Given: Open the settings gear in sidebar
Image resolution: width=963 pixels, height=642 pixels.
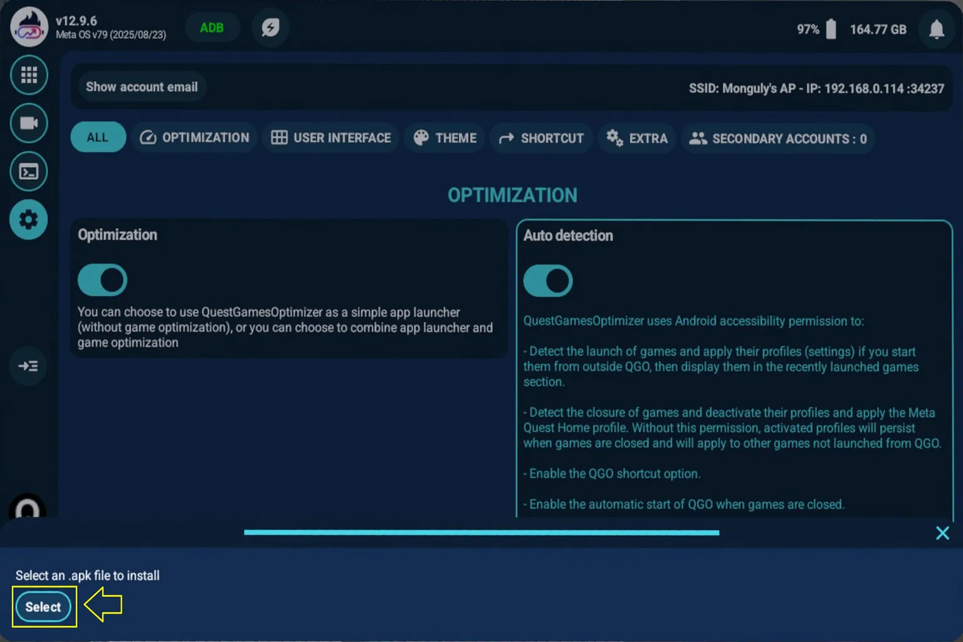Looking at the screenshot, I should (x=29, y=219).
